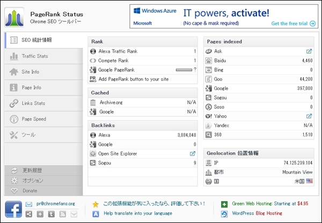This screenshot has width=322, height=223.
Task: Click the PR icon in Rank panel
Action: pos(93,79)
